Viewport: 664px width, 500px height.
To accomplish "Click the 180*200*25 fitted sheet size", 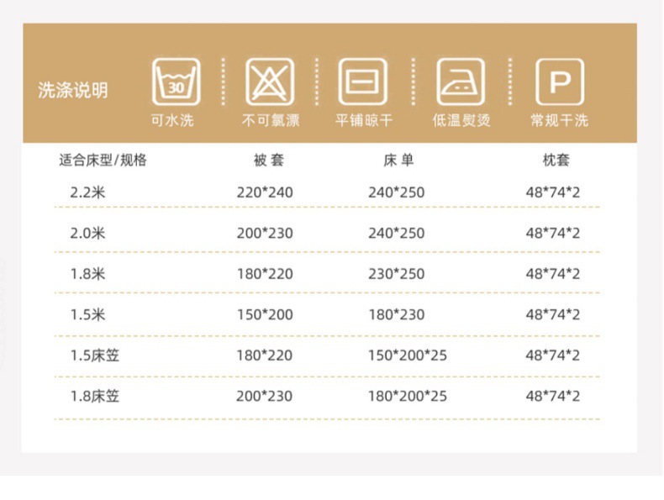I will 408,397.
